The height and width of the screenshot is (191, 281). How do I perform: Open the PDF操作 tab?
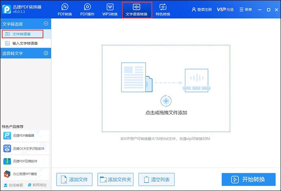[x=87, y=10]
